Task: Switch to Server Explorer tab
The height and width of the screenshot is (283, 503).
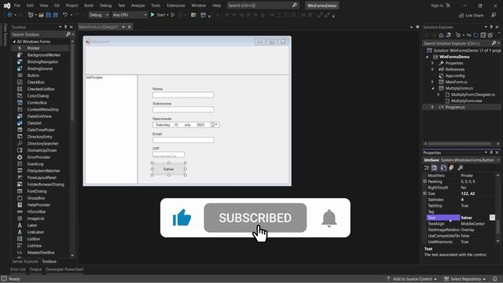Action: [x=25, y=262]
